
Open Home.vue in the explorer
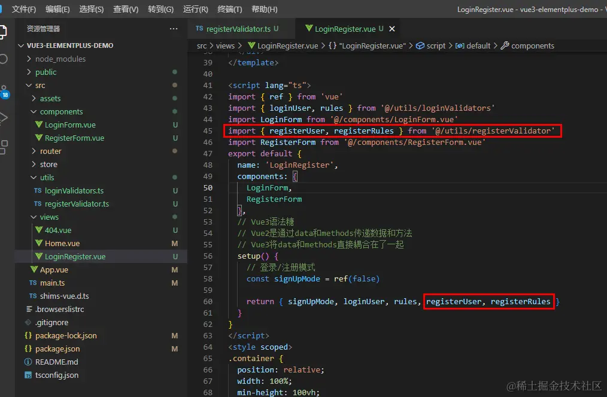pos(62,243)
